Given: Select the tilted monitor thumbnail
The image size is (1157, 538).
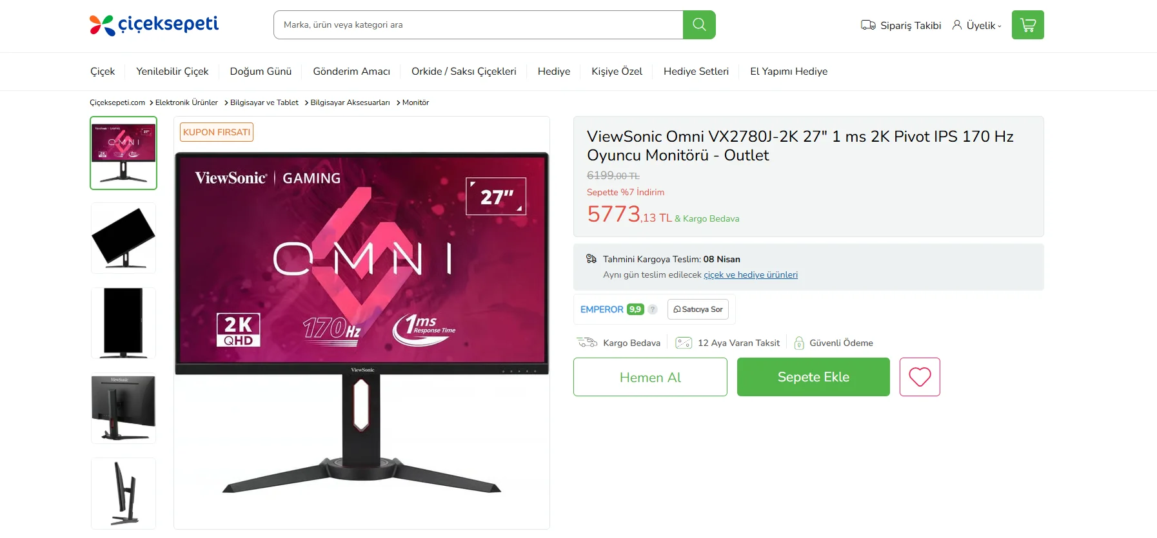Looking at the screenshot, I should pyautogui.click(x=123, y=238).
